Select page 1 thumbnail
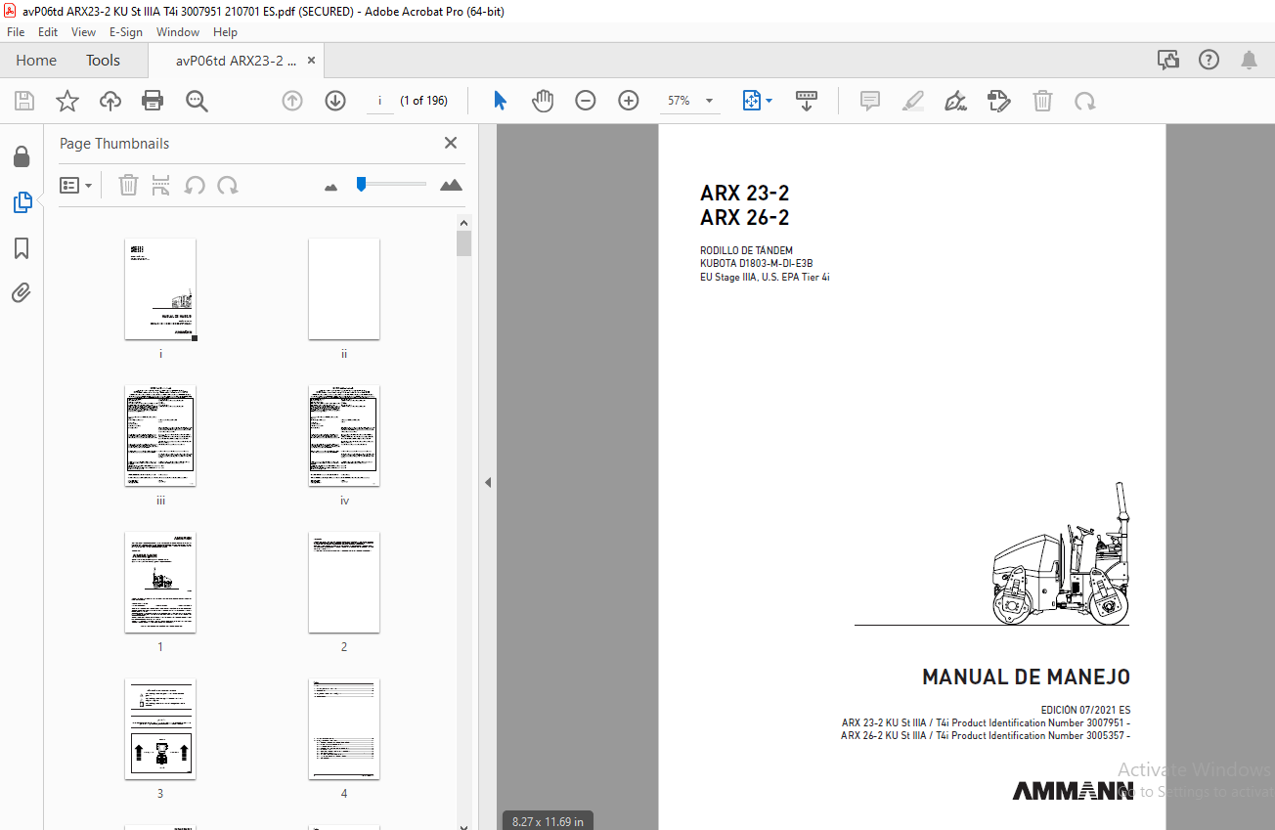The height and width of the screenshot is (830, 1275). point(160,583)
